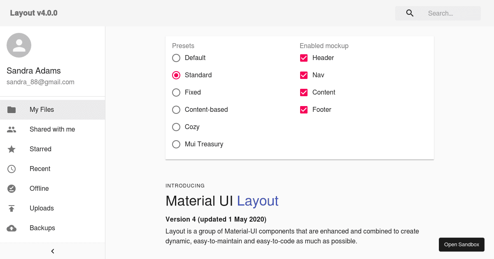This screenshot has height=259, width=494.
Task: Select the Fixed preset radio button
Action: [x=176, y=92]
